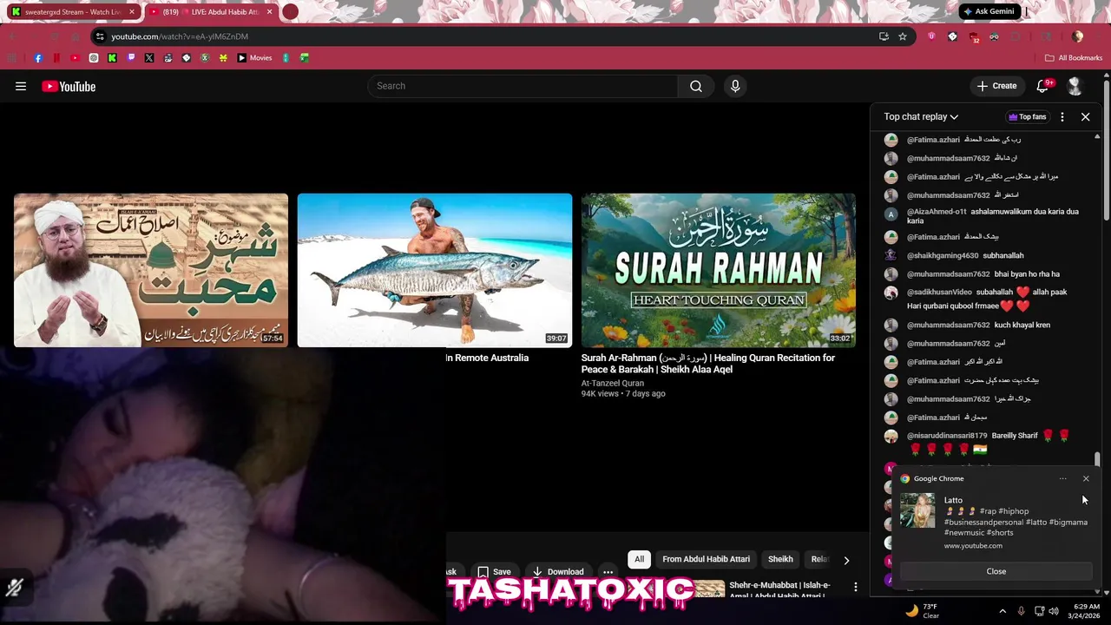Open the YouTube notifications bell
The width and height of the screenshot is (1111, 625).
point(1044,85)
